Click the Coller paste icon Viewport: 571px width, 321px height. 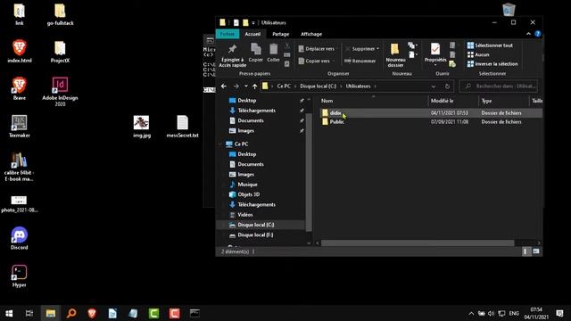point(273,53)
